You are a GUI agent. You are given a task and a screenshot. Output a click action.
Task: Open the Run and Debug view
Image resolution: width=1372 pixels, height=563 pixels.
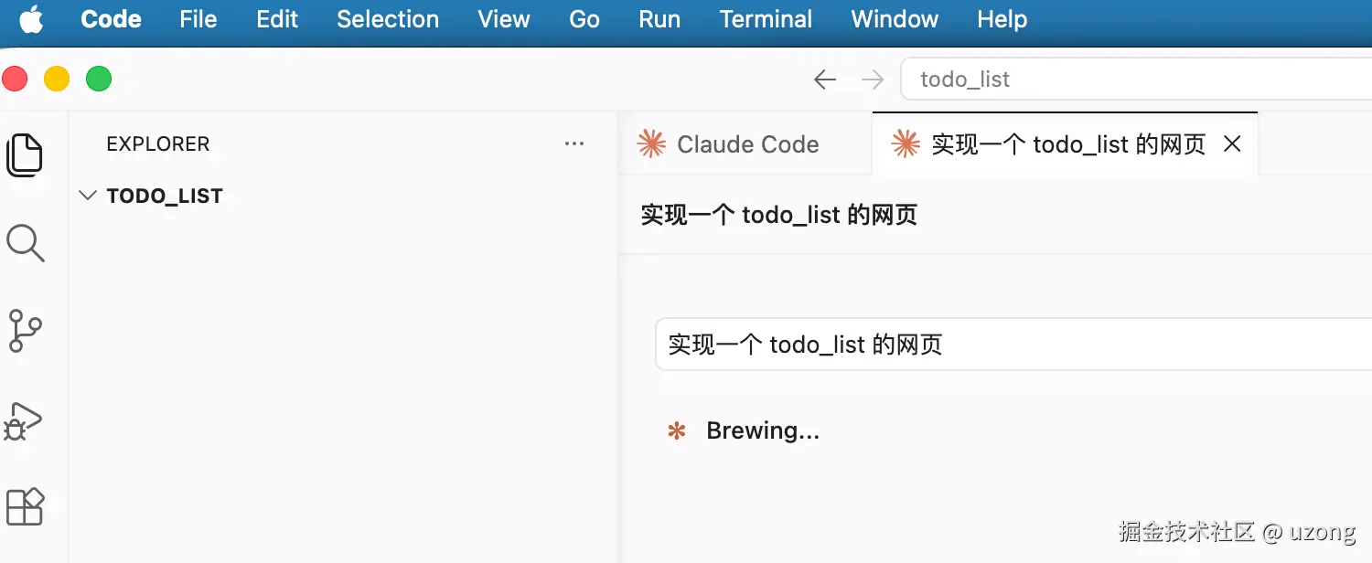tap(24, 420)
